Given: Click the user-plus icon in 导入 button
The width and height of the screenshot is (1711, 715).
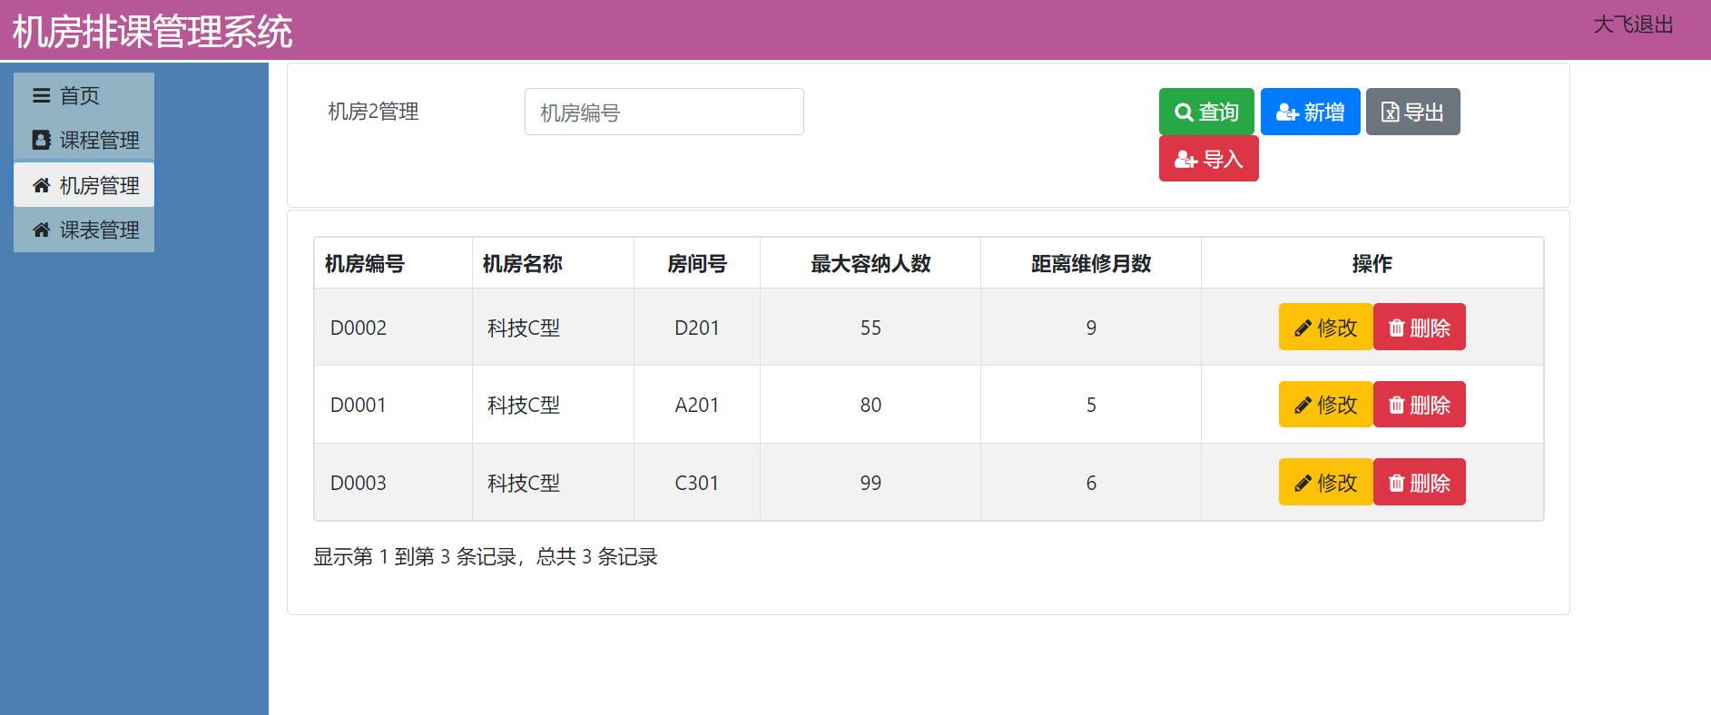Looking at the screenshot, I should pos(1185,160).
